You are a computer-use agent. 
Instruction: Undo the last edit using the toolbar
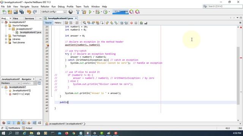[29, 12]
